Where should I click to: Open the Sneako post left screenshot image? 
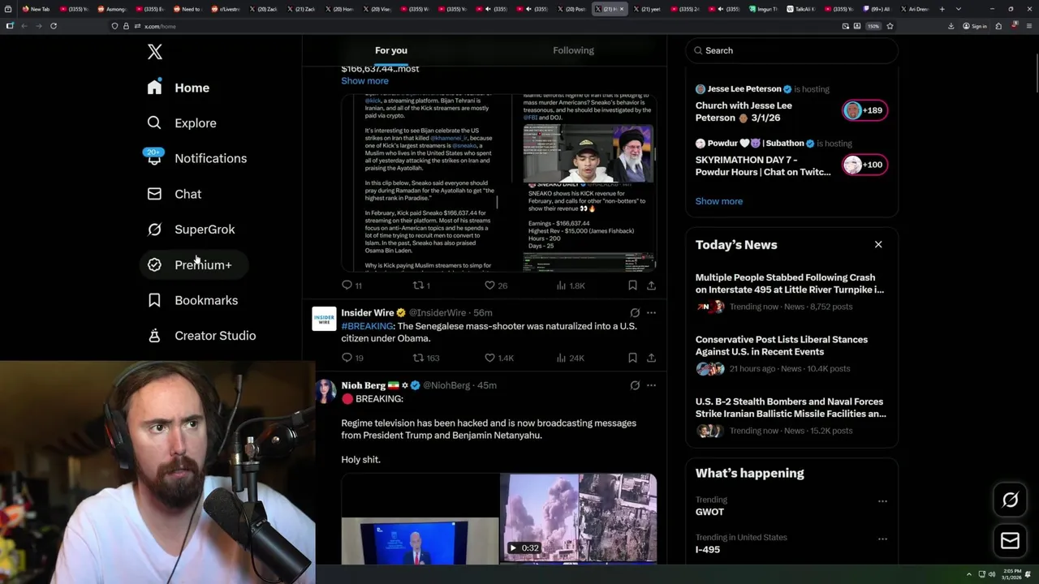pos(426,182)
